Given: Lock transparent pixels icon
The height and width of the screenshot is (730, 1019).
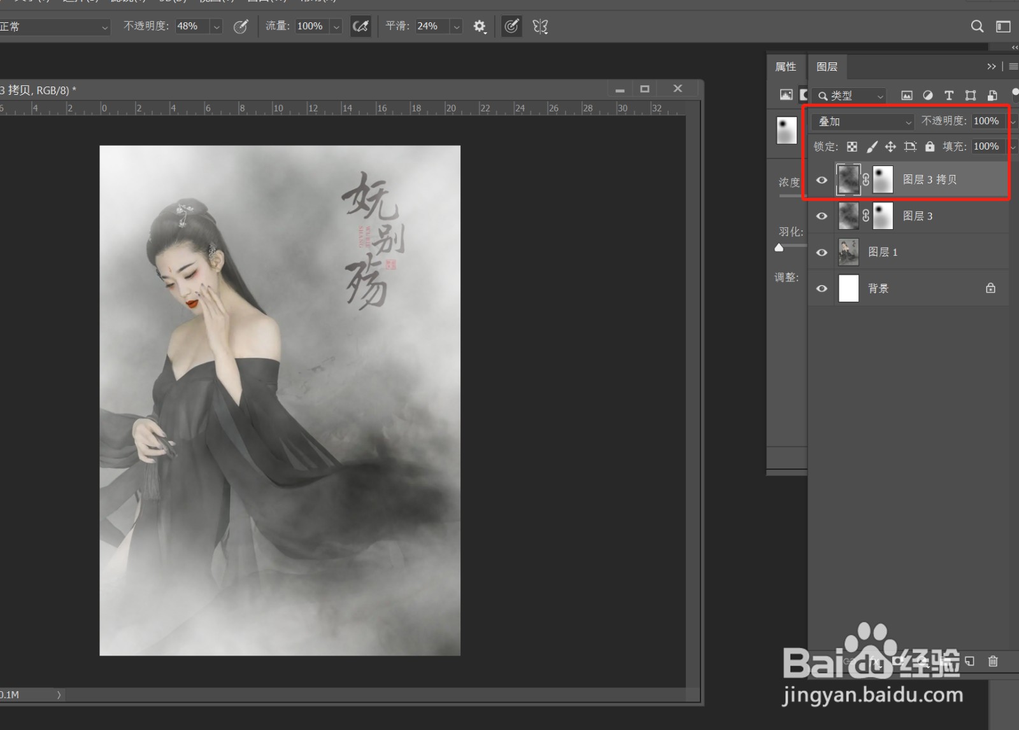Looking at the screenshot, I should pos(852,146).
